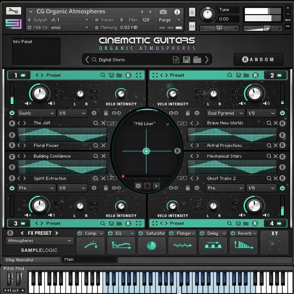The width and height of the screenshot is (294, 294).
Task: Randomize XY pad with R button
Action: 177,151
